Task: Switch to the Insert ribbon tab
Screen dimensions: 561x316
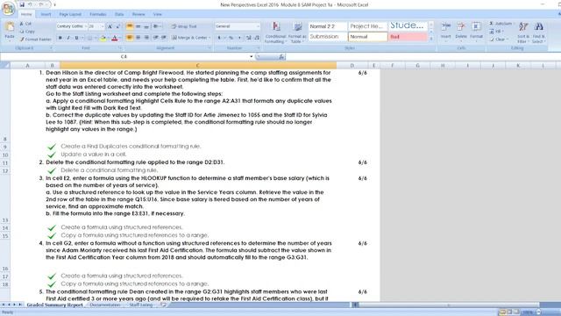Action: coord(46,14)
